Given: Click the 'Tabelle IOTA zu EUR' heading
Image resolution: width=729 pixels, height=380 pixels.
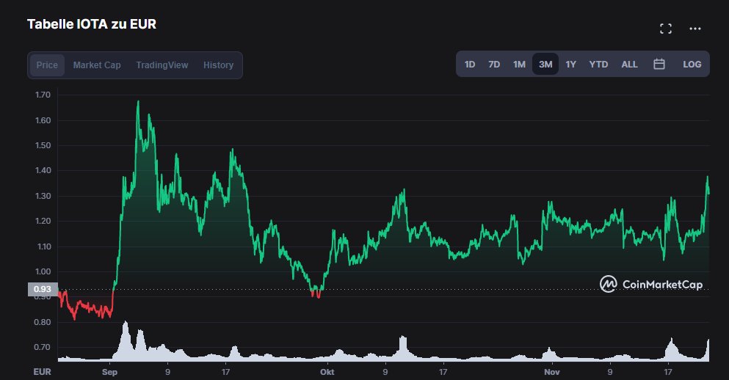Looking at the screenshot, I should click(92, 24).
